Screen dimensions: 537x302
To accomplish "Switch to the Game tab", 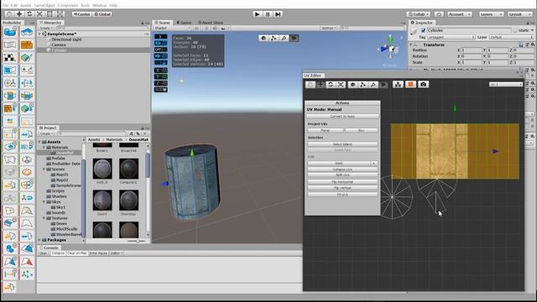I will point(185,23).
